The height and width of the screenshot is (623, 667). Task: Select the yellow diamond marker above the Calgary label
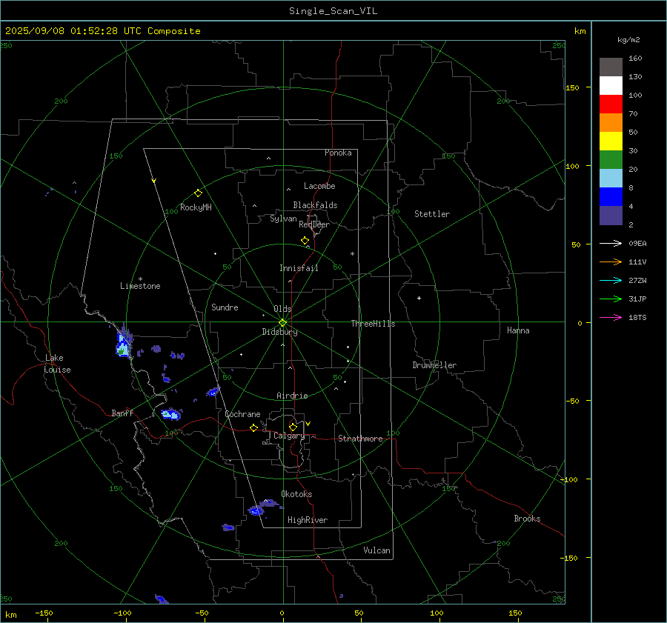[x=293, y=427]
